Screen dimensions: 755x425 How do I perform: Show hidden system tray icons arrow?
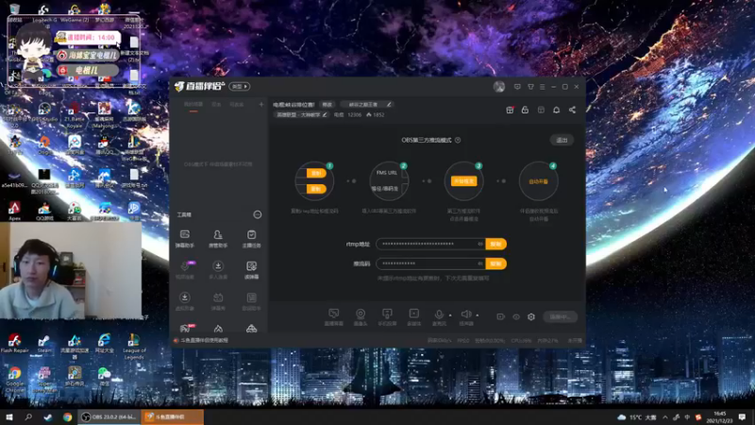(665, 416)
